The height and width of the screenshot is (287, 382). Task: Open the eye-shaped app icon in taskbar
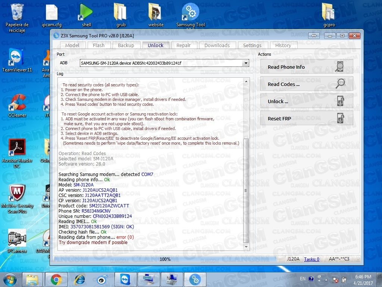click(101, 280)
